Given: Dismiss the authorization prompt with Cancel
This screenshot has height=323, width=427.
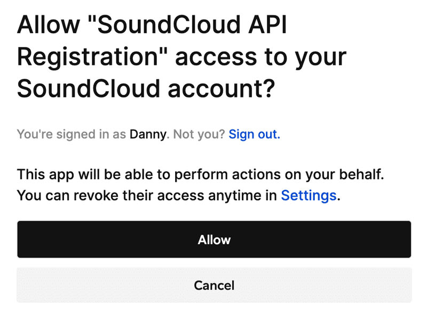Looking at the screenshot, I should 214,285.
